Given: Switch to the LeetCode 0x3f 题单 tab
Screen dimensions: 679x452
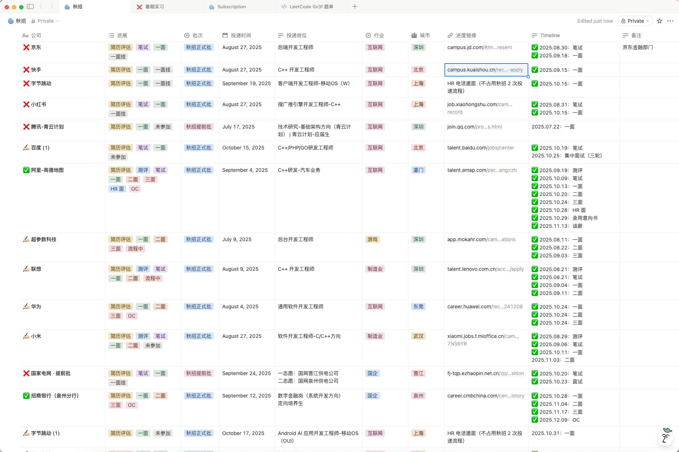Looking at the screenshot, I should pos(311,6).
